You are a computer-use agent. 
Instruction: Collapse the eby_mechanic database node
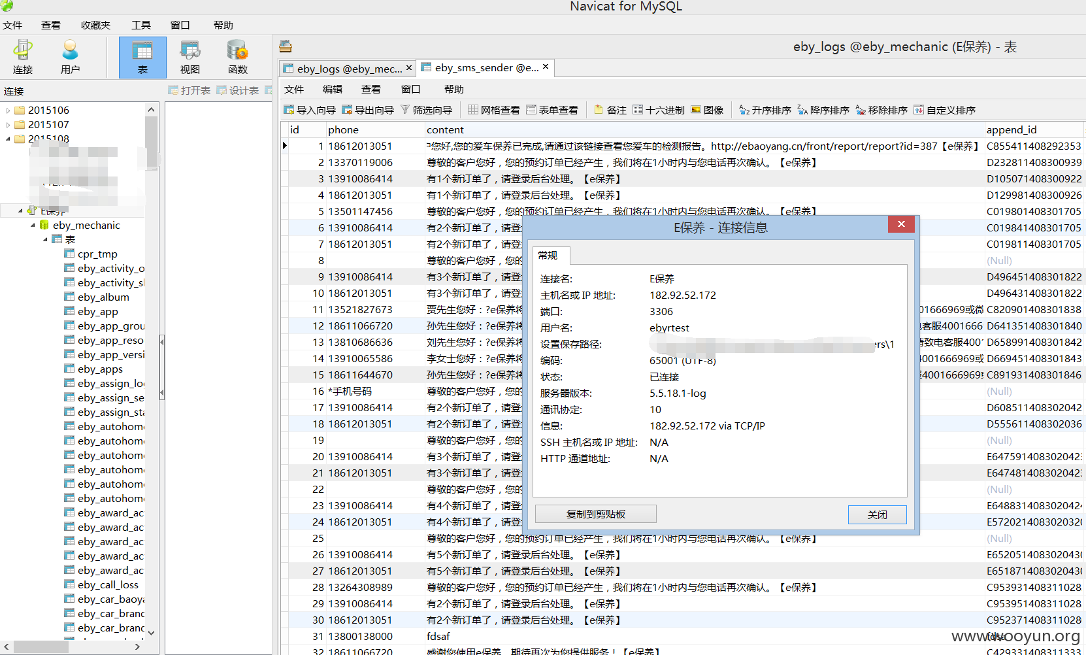tap(33, 225)
